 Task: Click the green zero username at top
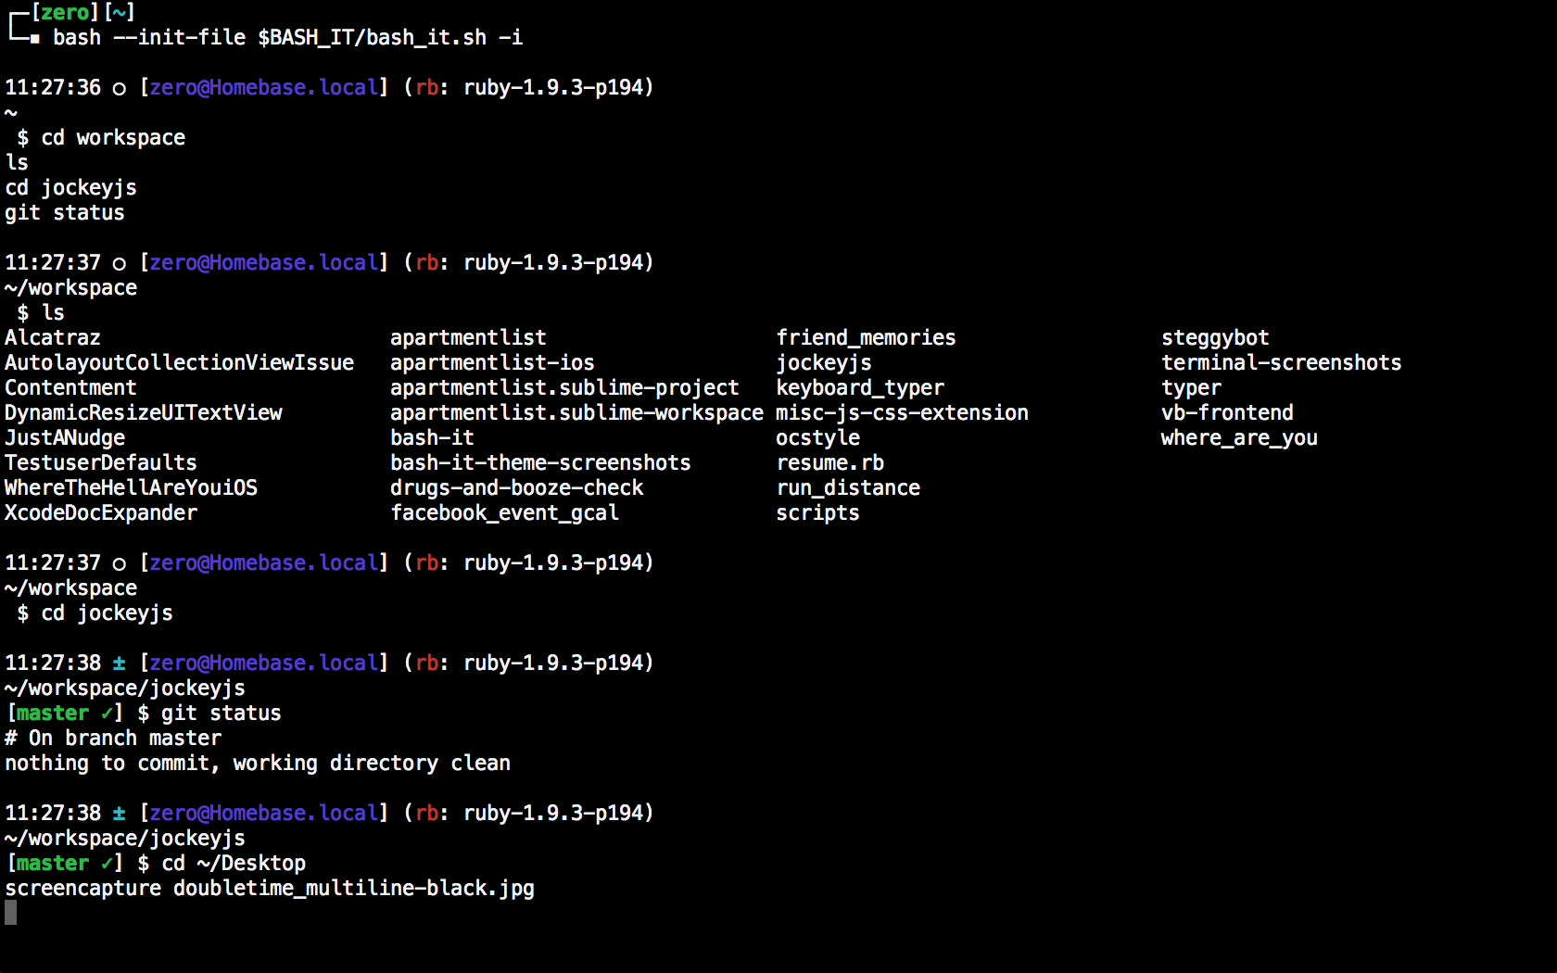coord(65,12)
